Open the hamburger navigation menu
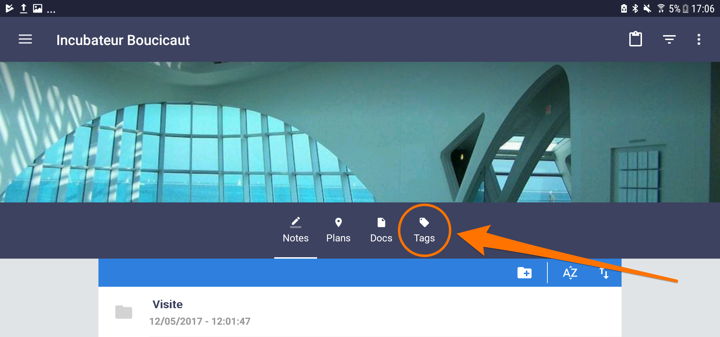This screenshot has width=720, height=337. coord(25,39)
